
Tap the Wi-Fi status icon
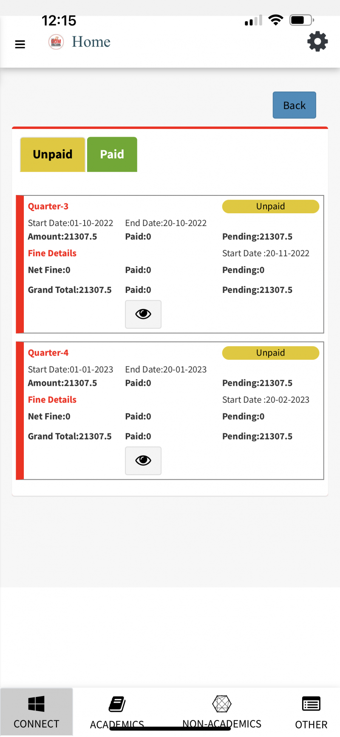(x=276, y=20)
